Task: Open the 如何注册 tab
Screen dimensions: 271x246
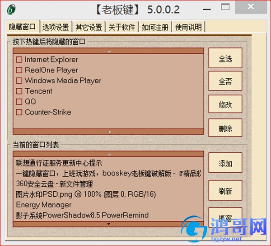Action: coord(155,27)
